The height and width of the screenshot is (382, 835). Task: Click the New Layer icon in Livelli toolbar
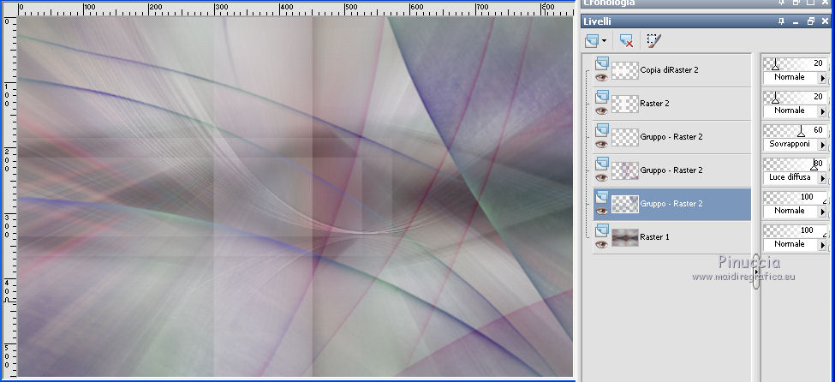592,40
